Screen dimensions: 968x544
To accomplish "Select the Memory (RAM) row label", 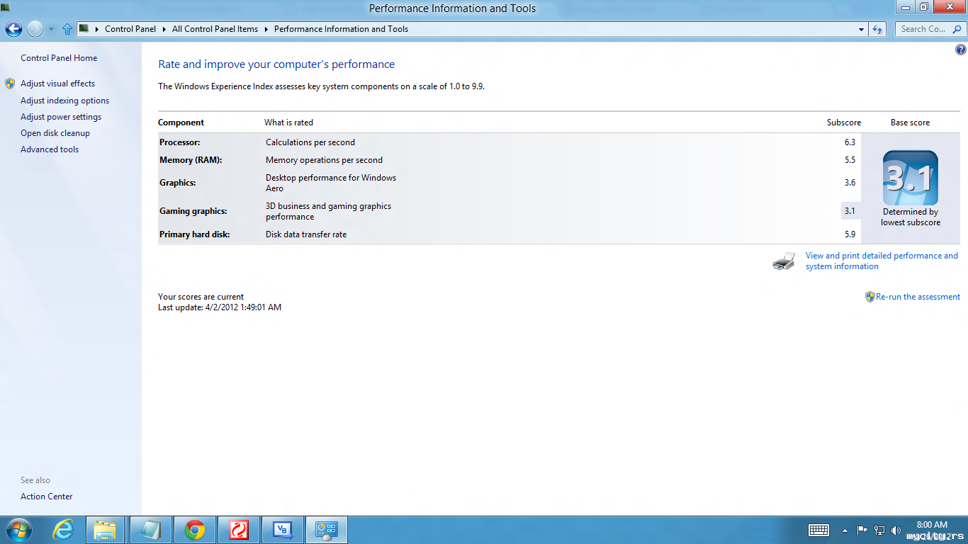I will click(191, 160).
